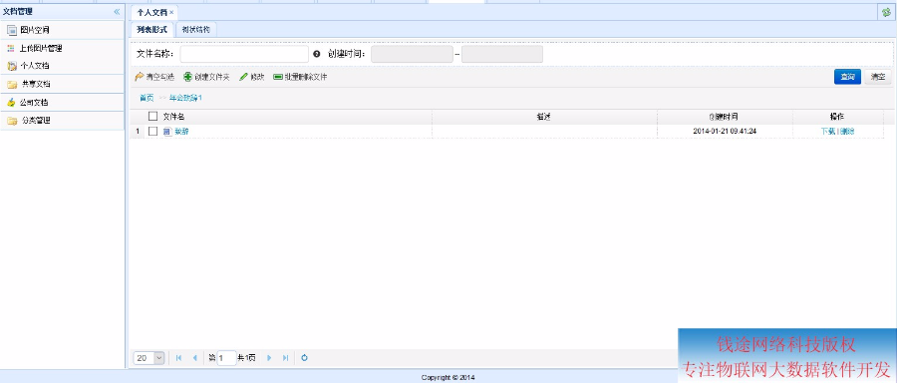Click 清空勾选 in the toolbar
The height and width of the screenshot is (383, 897).
154,77
